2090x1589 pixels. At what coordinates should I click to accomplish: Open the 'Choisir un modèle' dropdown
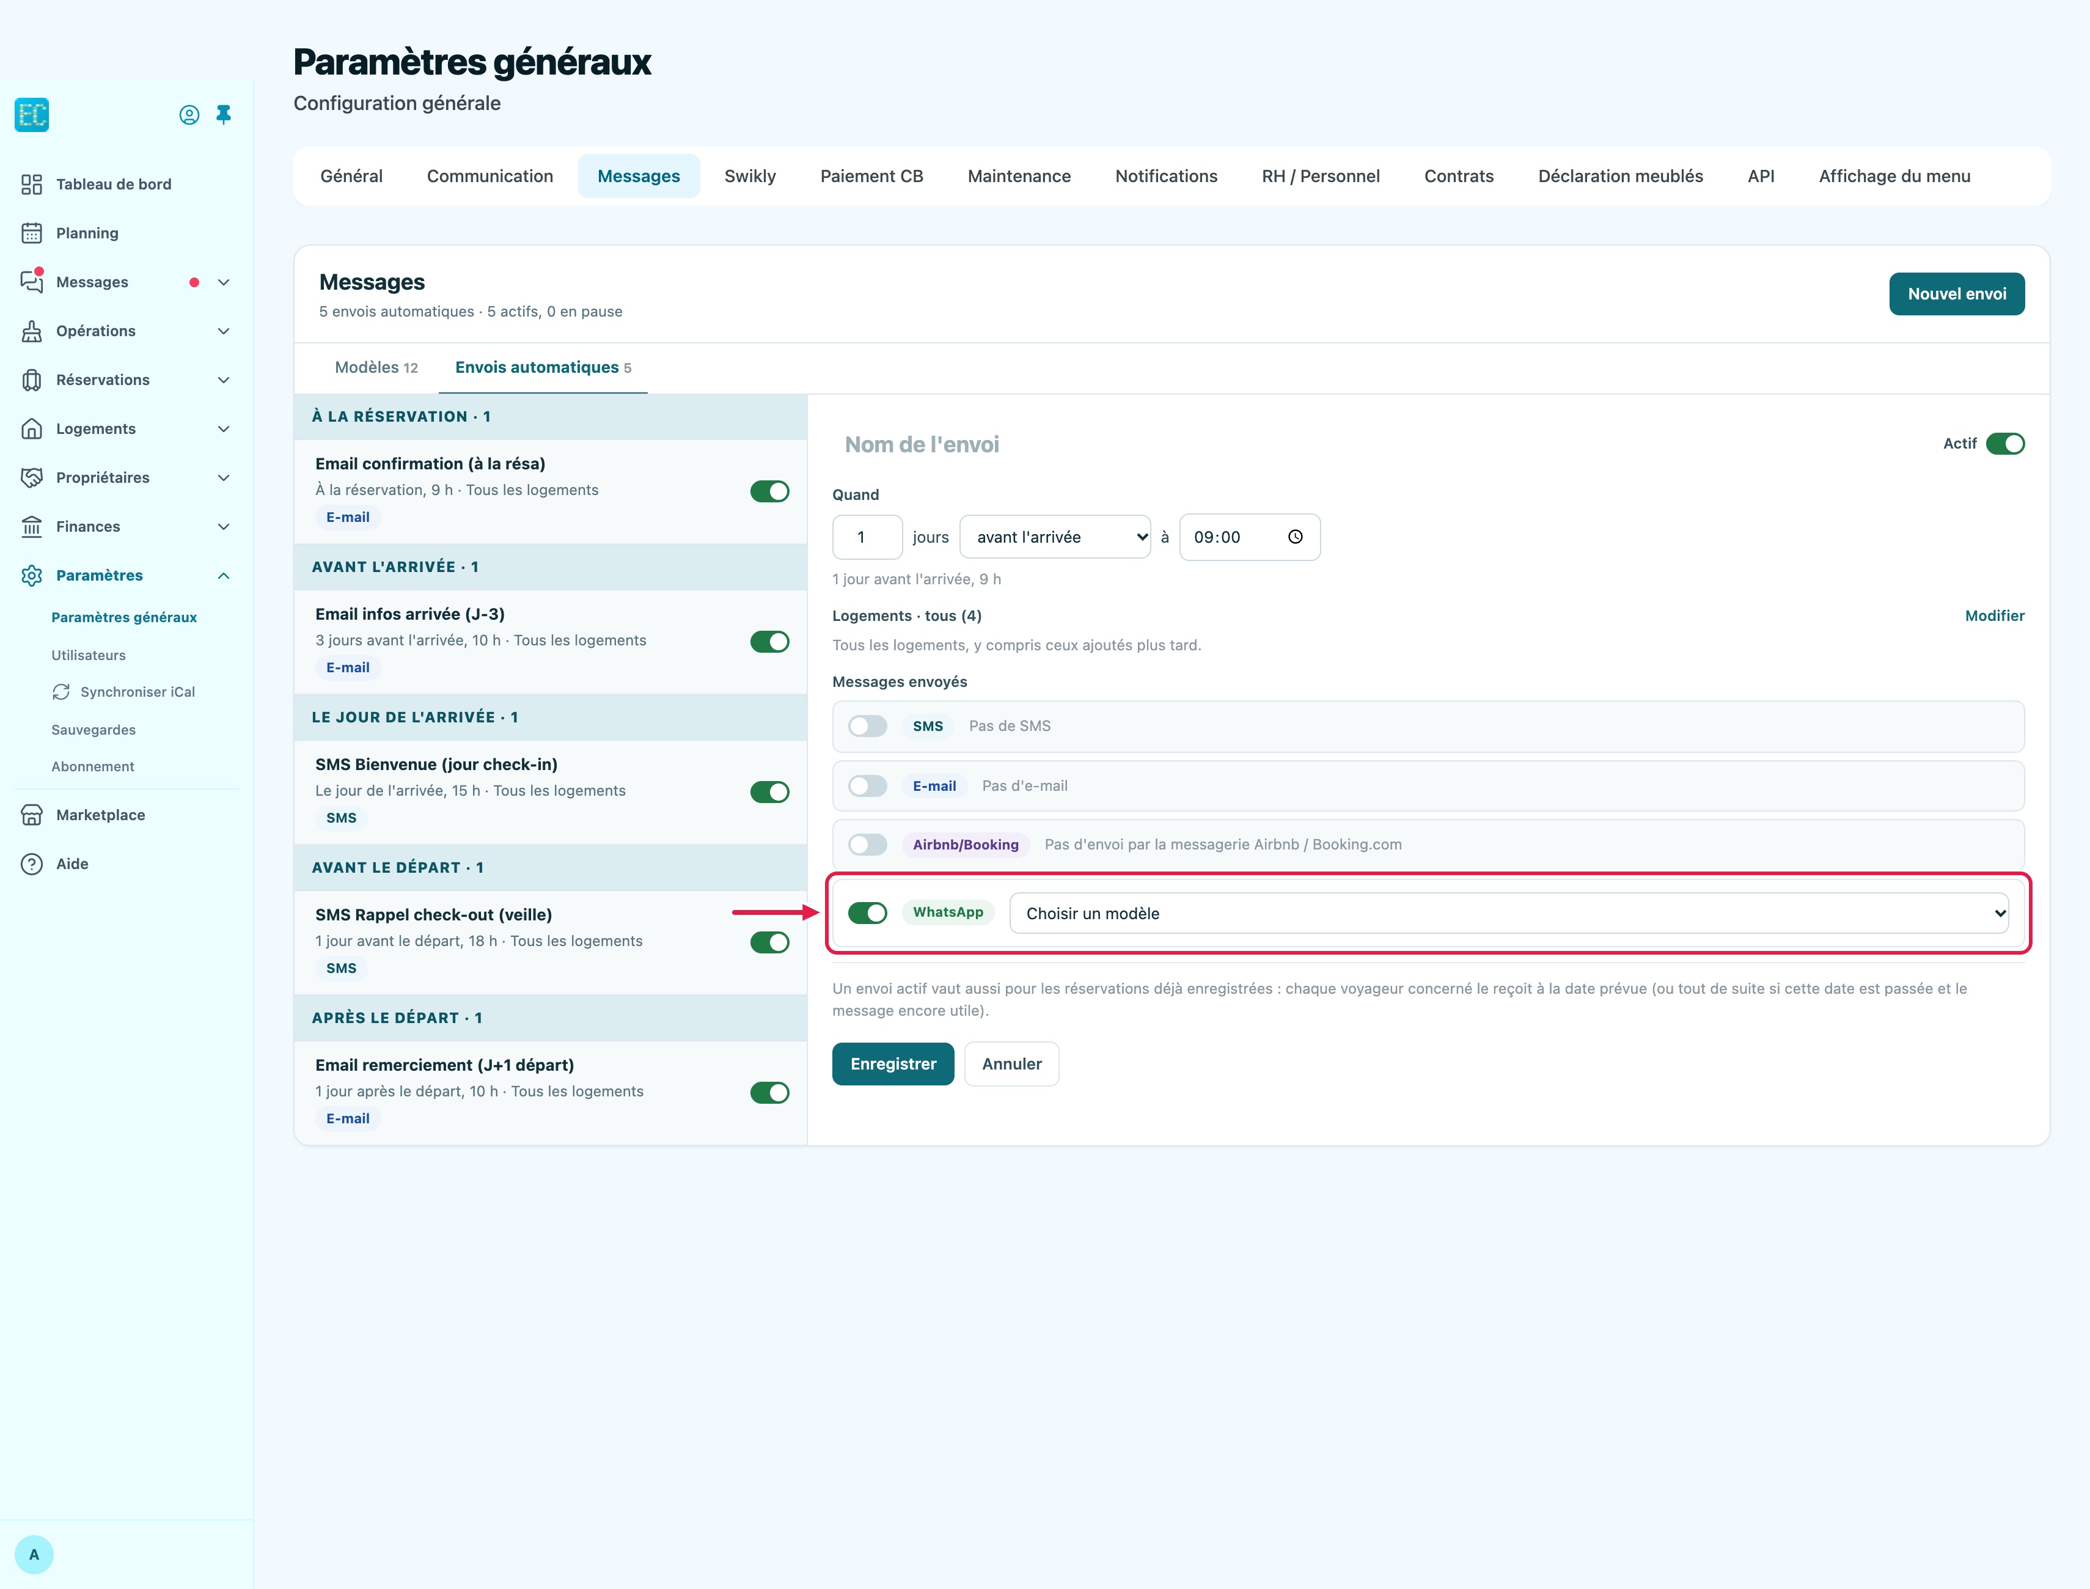pos(1509,912)
